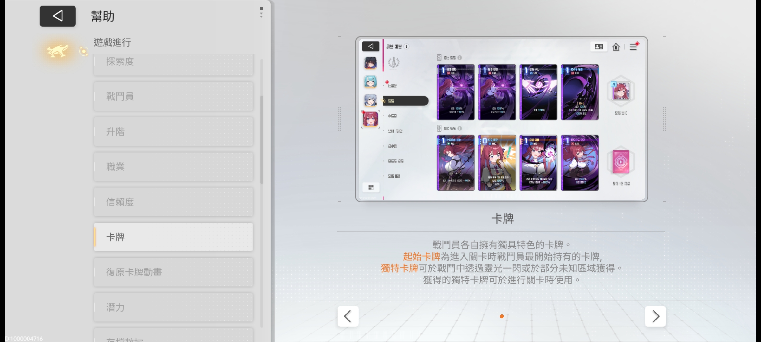Viewport: 761px width, 342px height.
Task: Open the three-dot options menu
Action: 261,13
